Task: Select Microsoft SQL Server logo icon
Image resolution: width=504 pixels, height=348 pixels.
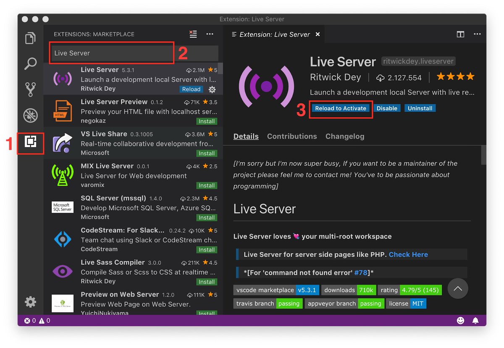Action: click(x=63, y=207)
